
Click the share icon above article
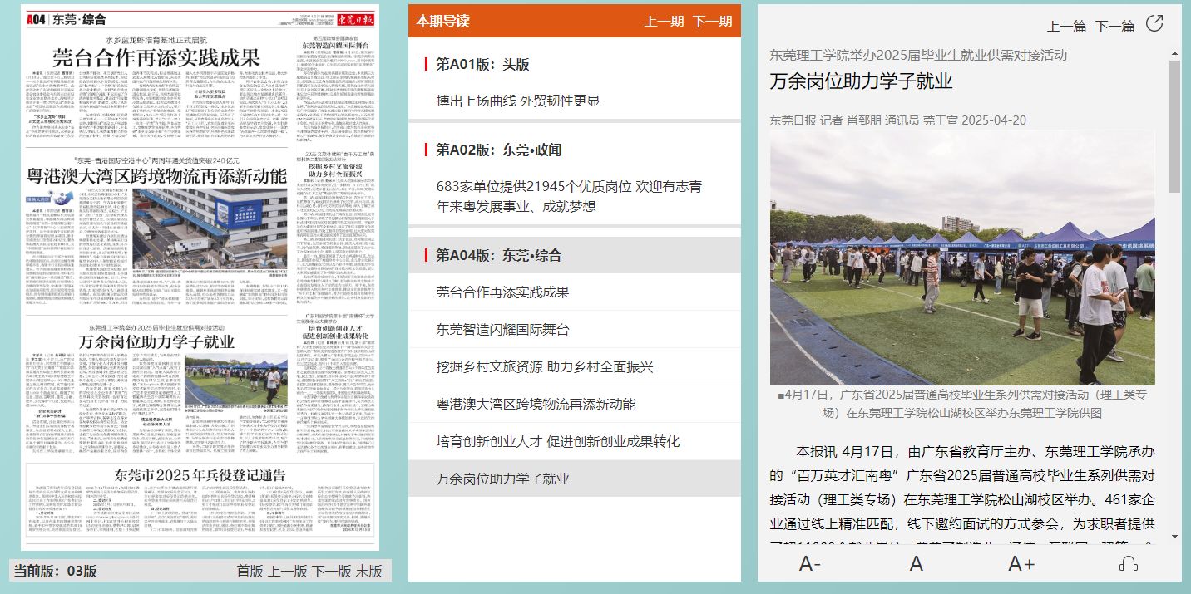click(x=1154, y=23)
